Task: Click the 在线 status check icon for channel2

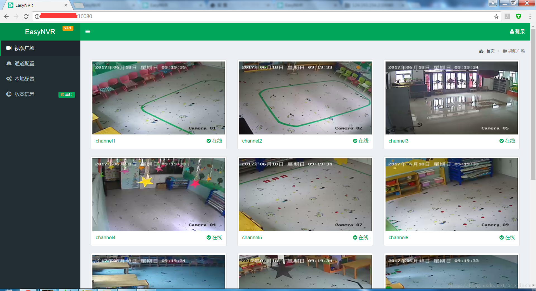Action: pyautogui.click(x=355, y=141)
